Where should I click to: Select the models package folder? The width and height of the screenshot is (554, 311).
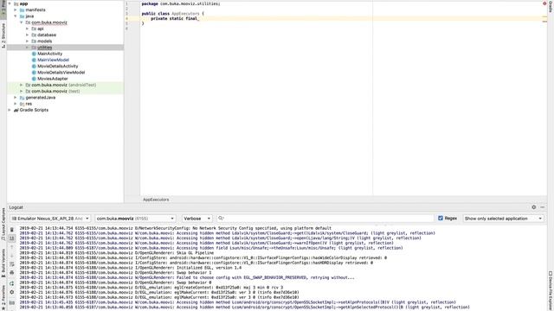click(x=44, y=41)
